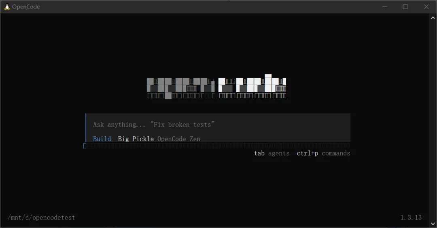Click the 'tab agents' hint

tap(272, 153)
